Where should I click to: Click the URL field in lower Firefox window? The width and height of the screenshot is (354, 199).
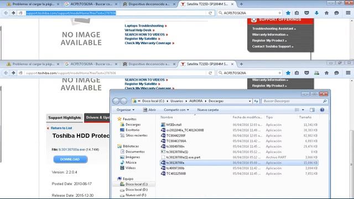[115, 73]
